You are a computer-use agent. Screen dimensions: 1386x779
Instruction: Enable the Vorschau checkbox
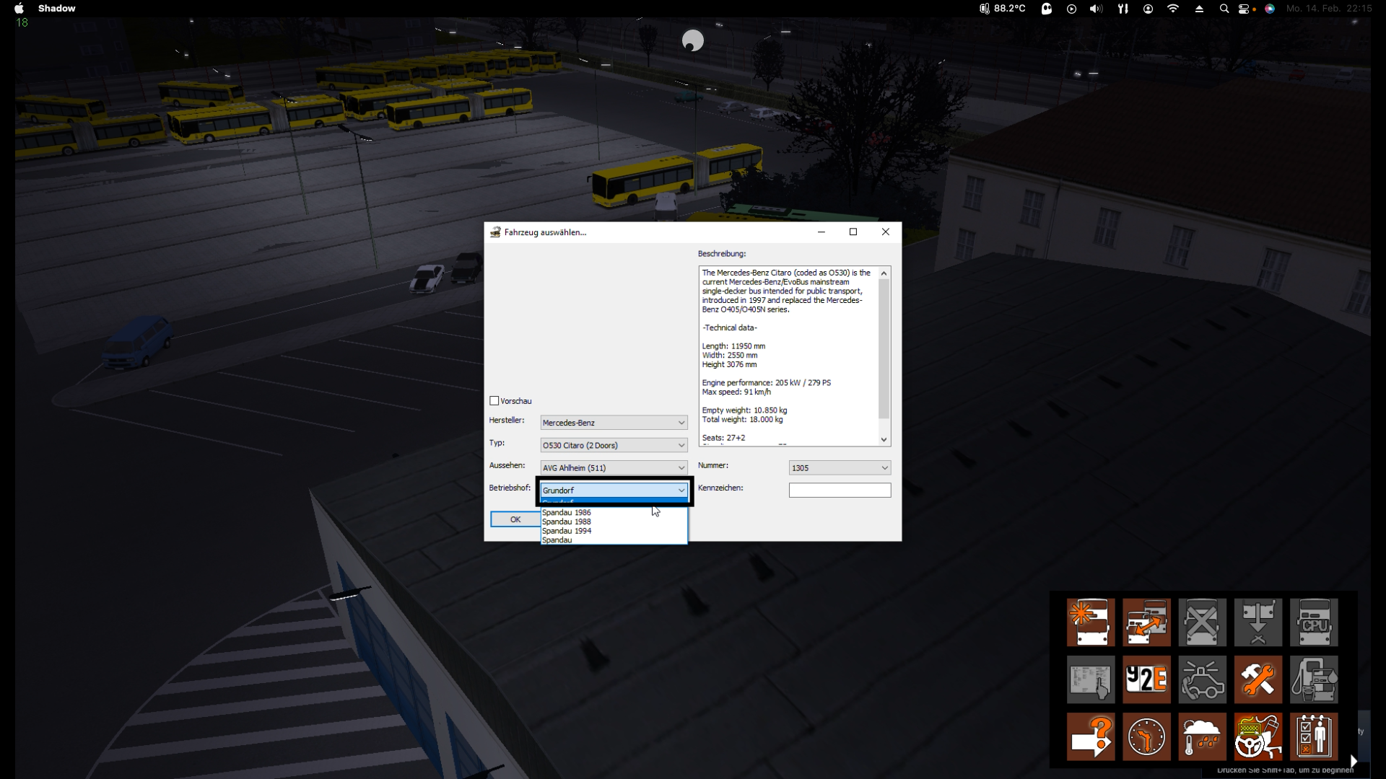point(494,401)
